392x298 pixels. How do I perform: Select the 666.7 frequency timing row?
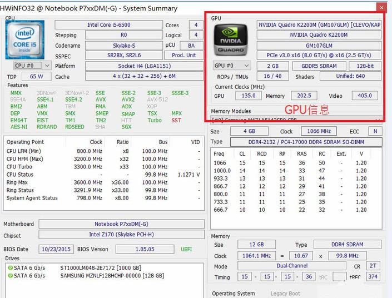pos(296,210)
